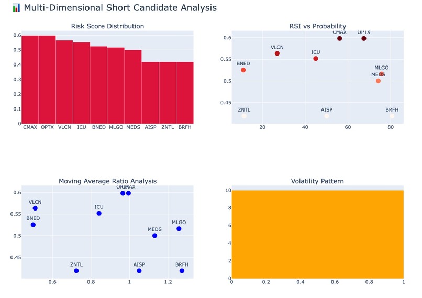Click the VLCN marker in Moving Average chart
This screenshot has height=298, width=422.
click(x=35, y=208)
